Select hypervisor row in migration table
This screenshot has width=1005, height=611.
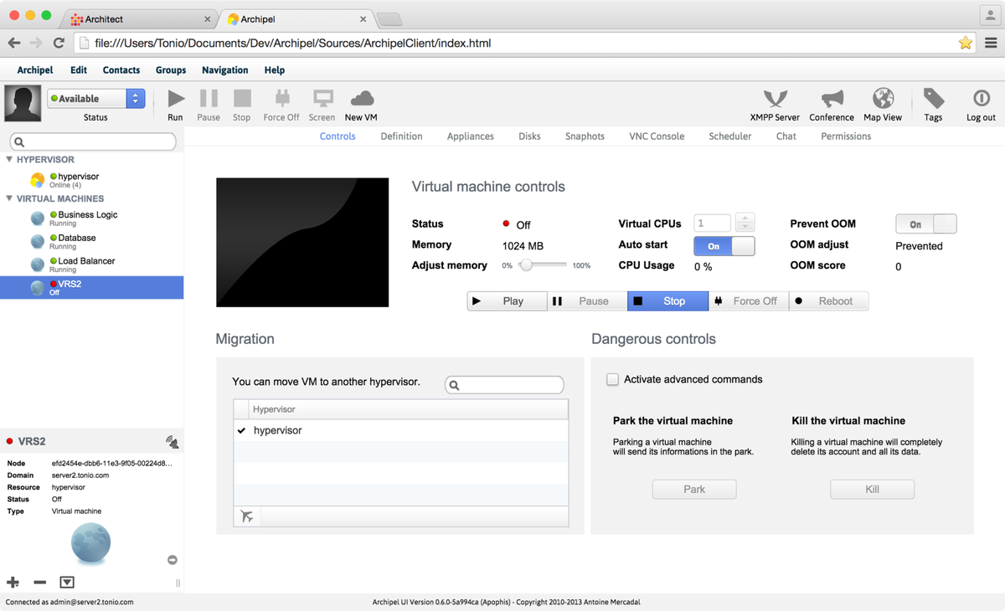click(400, 430)
